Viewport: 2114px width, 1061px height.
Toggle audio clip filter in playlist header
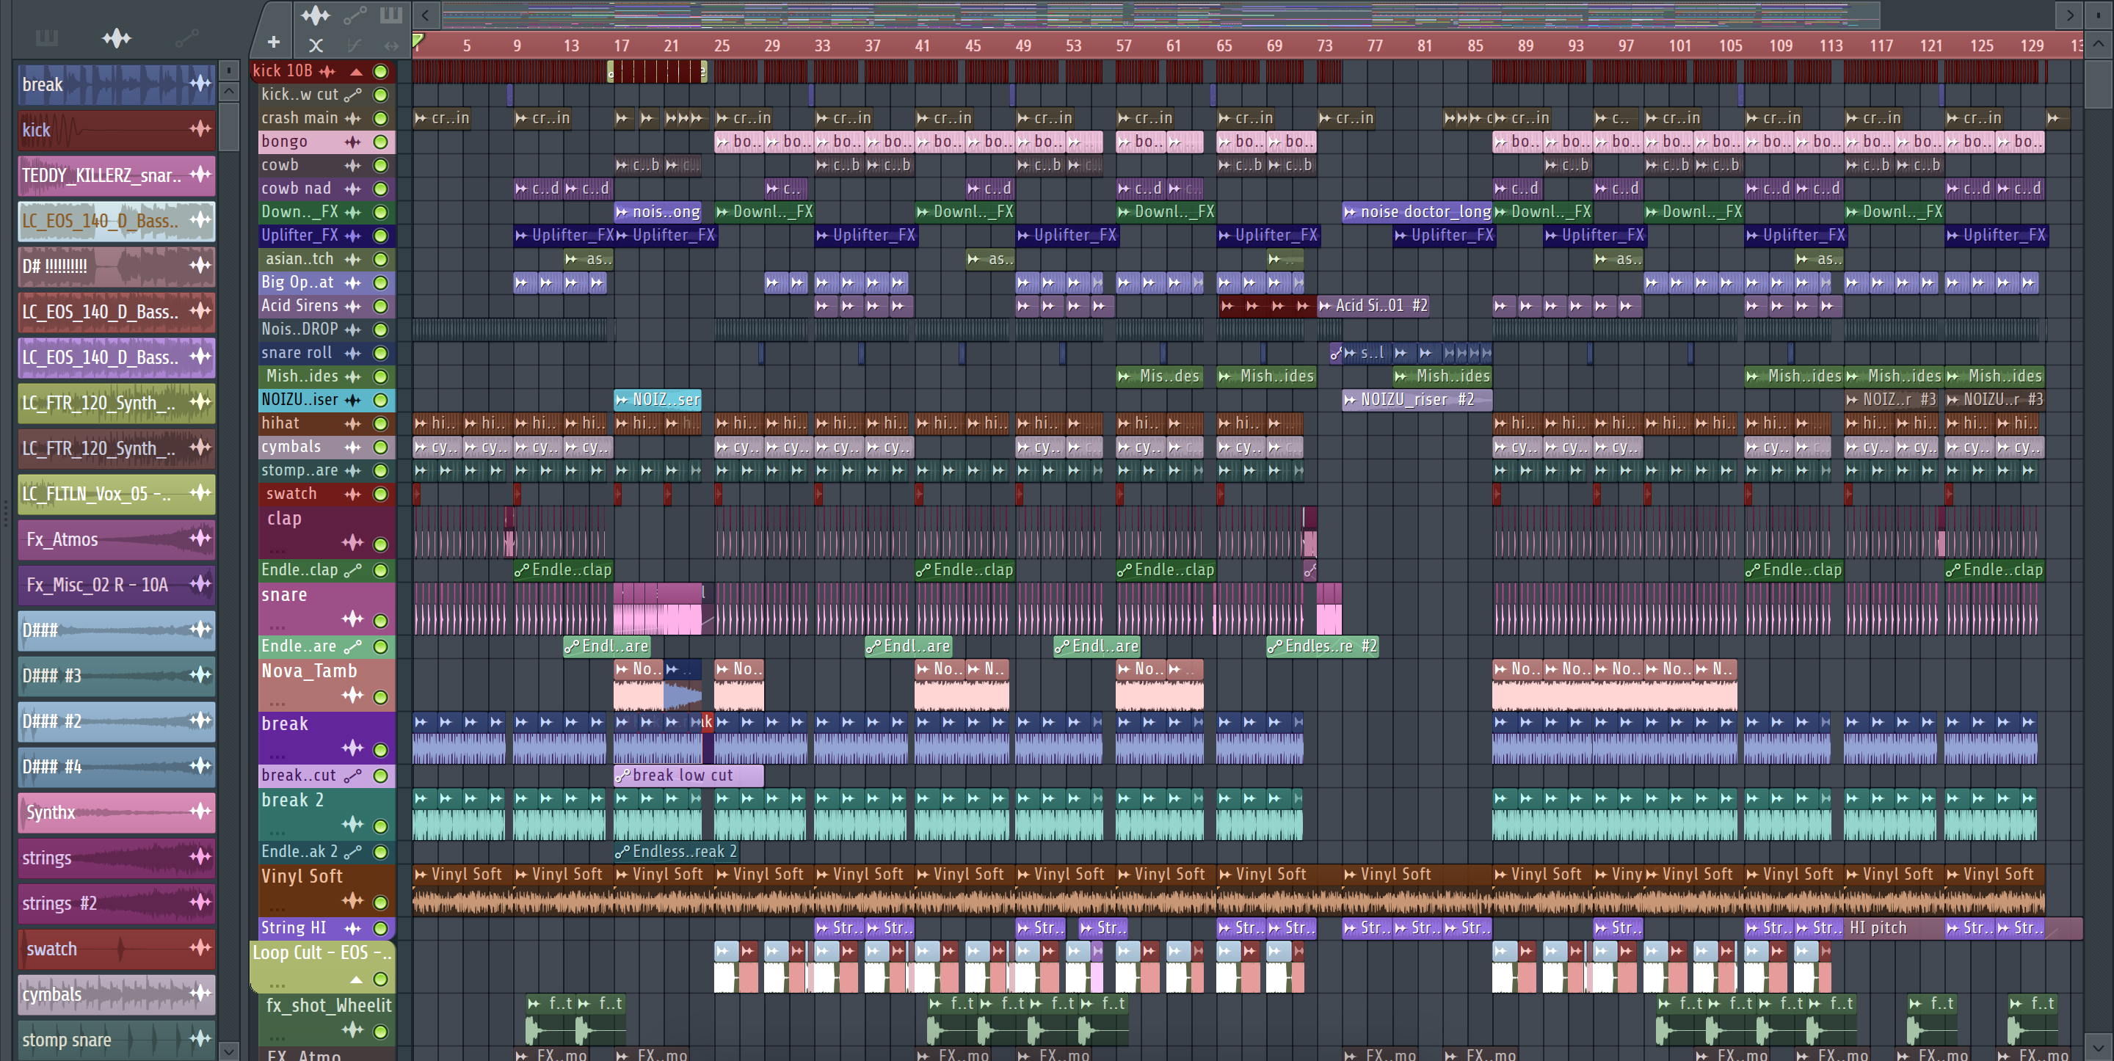coord(315,15)
